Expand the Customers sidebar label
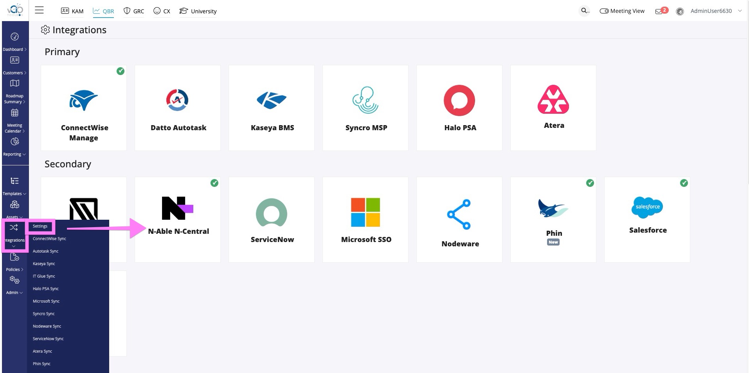Viewport: 749px width, 373px height. pos(14,73)
